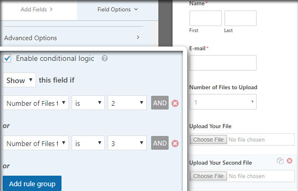Screen dimensions: 298x191
Task: Click the First name input field
Action: coord(205,18)
